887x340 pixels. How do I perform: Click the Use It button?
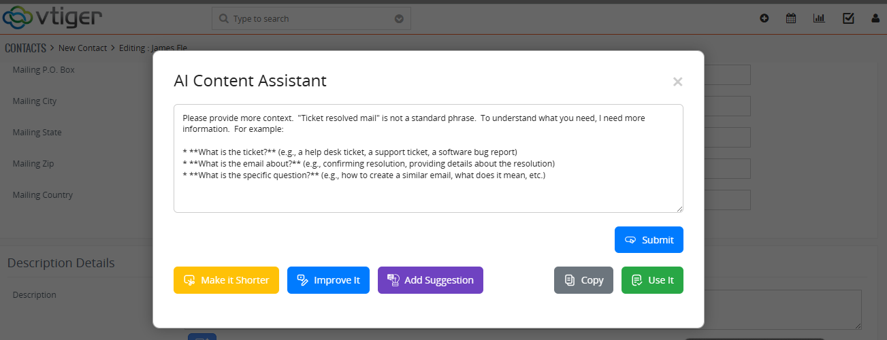(652, 280)
